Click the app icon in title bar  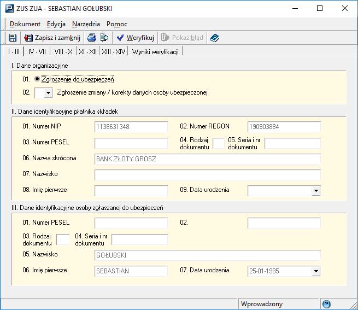[9, 8]
